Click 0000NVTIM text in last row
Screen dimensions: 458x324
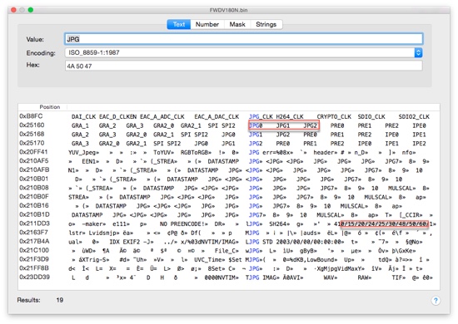(x=220, y=277)
